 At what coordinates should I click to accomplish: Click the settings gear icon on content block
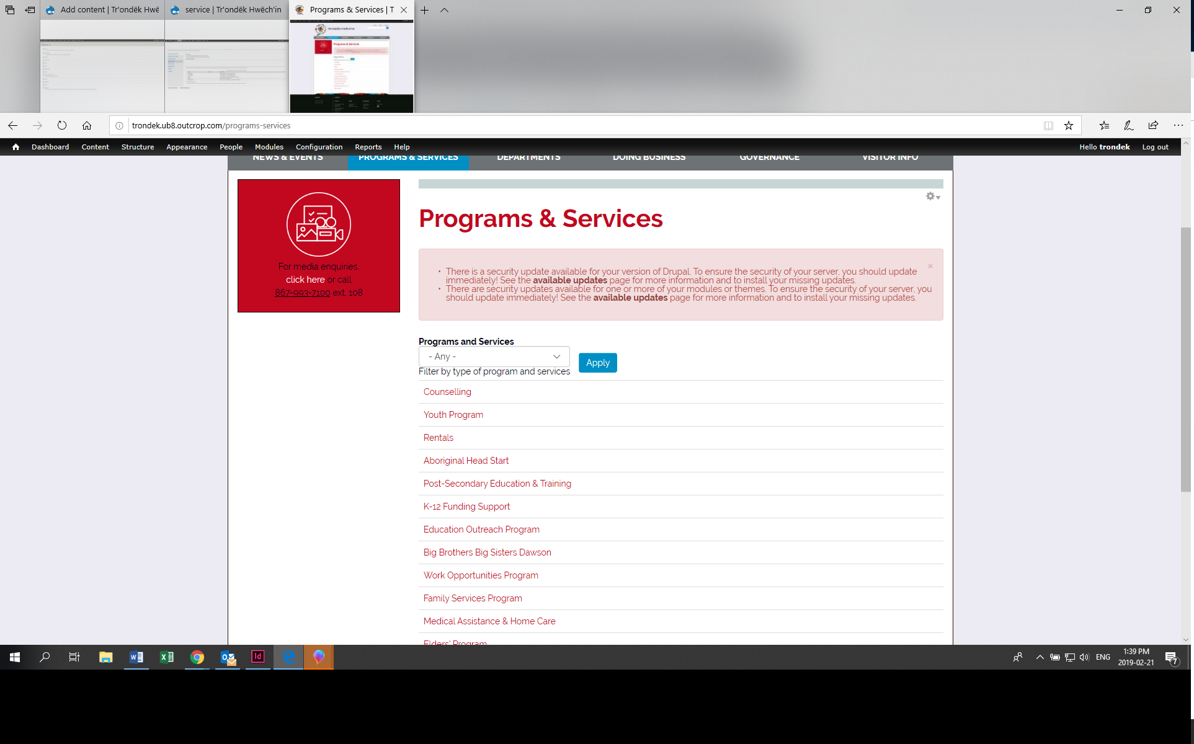tap(930, 195)
